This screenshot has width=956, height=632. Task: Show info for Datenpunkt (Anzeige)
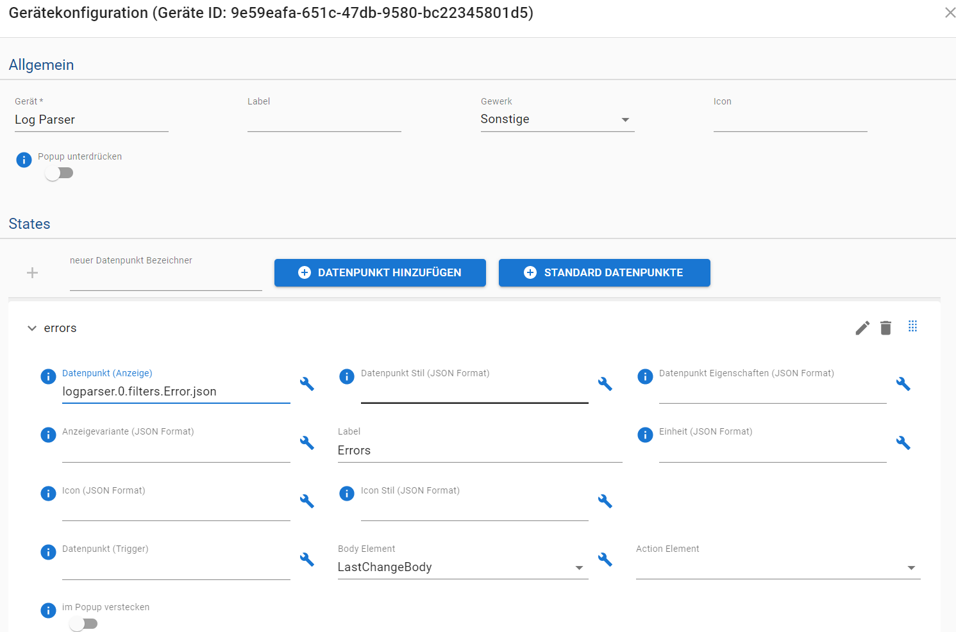point(48,377)
